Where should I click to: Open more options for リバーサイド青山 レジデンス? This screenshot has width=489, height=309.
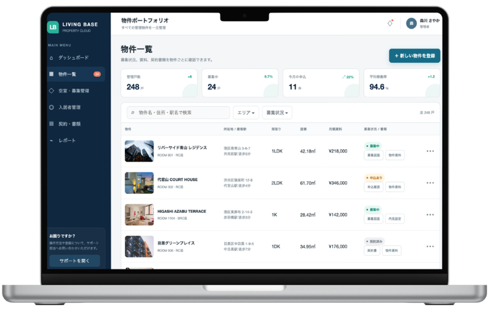click(x=430, y=151)
